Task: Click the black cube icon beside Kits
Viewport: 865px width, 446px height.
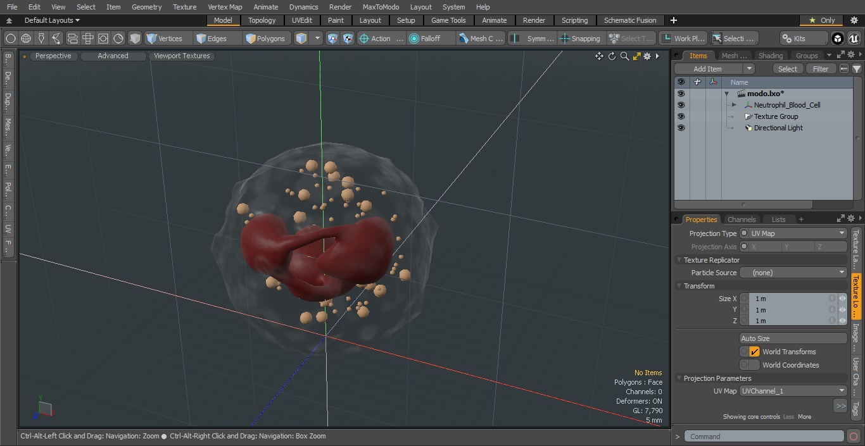Action: [837, 39]
